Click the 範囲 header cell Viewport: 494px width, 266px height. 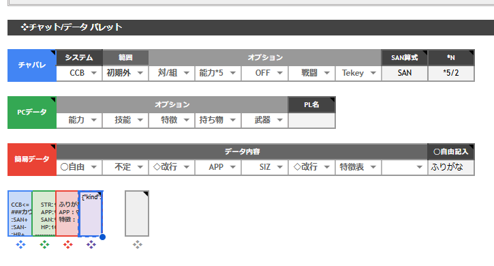point(125,57)
